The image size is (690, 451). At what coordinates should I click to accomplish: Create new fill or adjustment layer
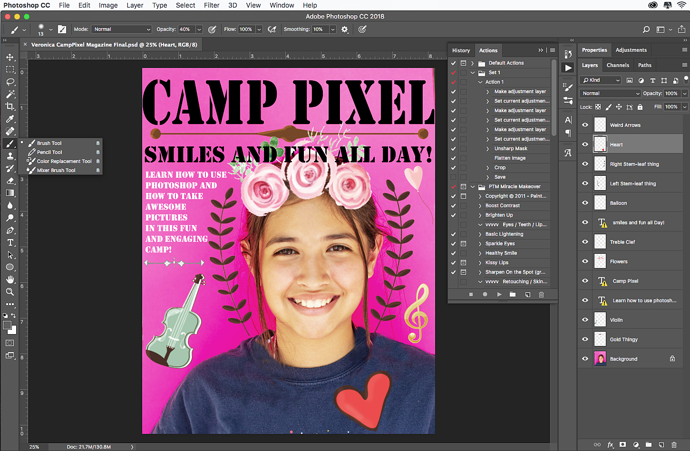(x=636, y=445)
